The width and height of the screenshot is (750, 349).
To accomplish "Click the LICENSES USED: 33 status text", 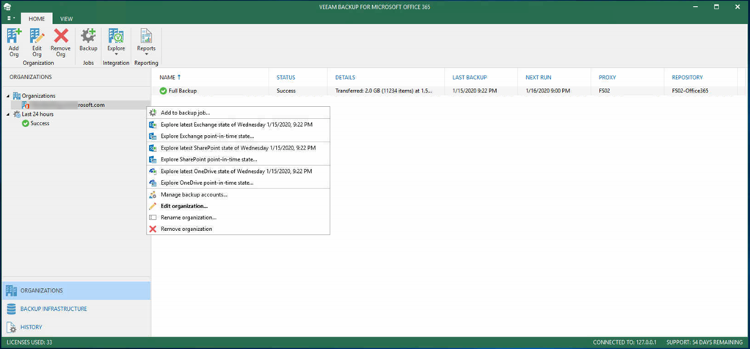I will [29, 343].
